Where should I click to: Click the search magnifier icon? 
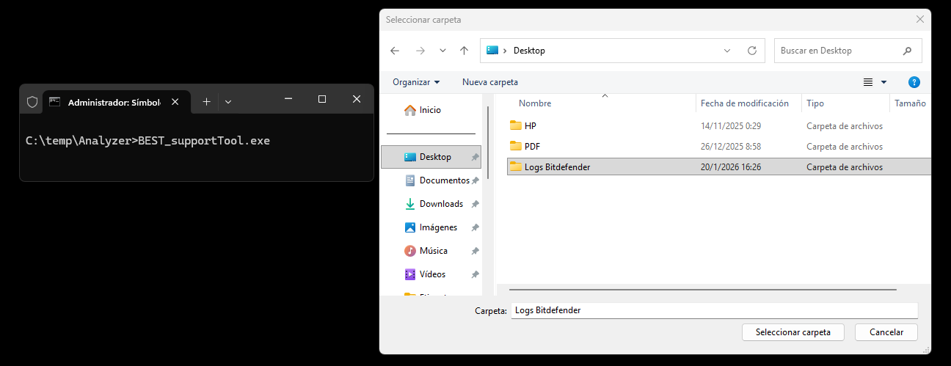click(x=908, y=51)
